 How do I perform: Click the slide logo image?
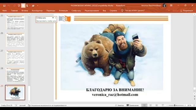65,19
